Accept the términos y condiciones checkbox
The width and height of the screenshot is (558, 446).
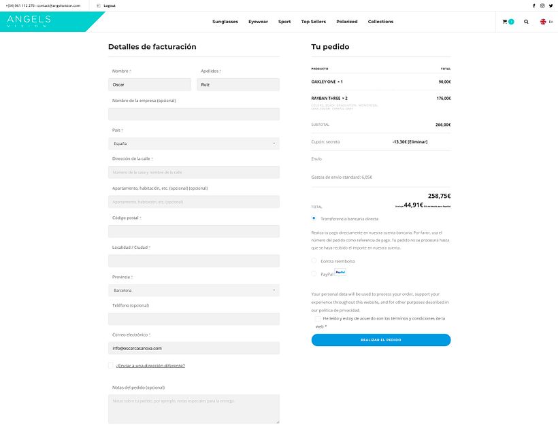(x=318, y=319)
